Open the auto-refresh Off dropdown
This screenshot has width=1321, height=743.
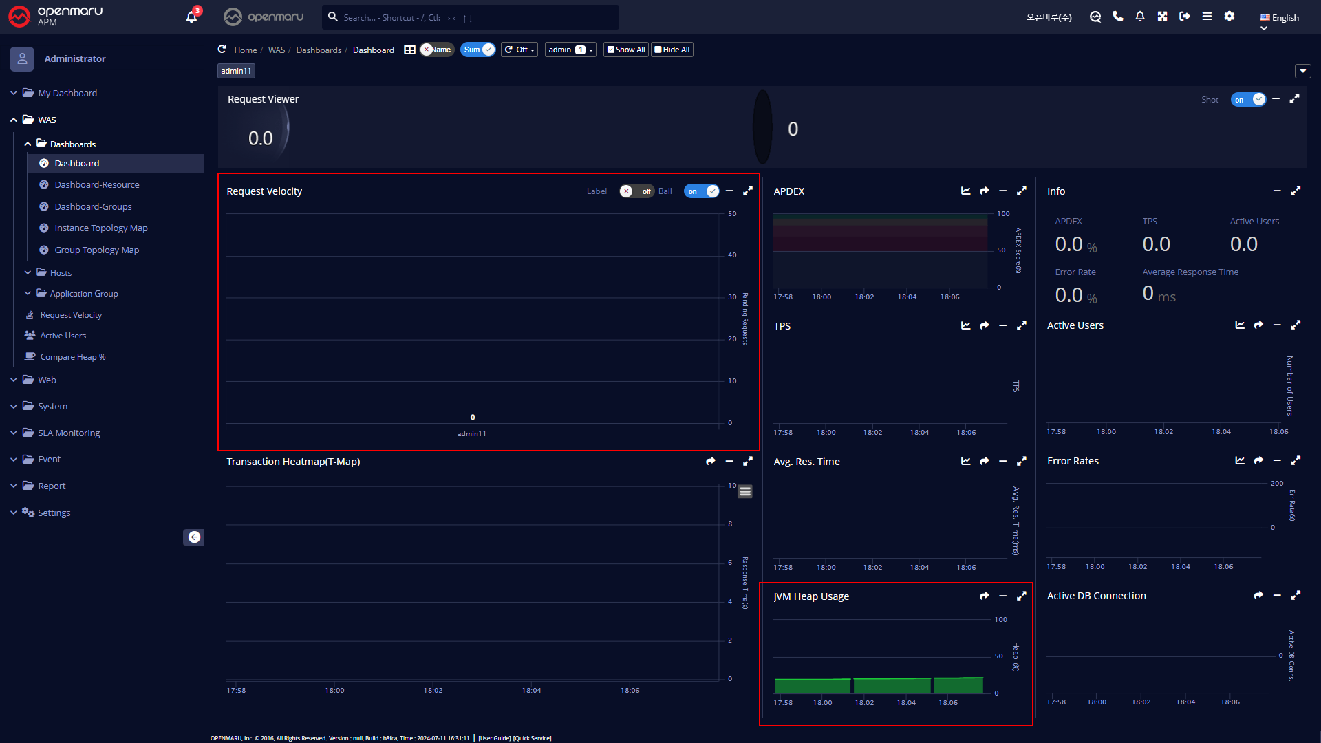519,50
